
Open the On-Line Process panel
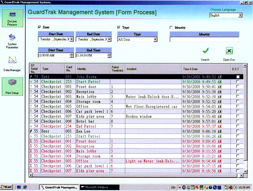click(x=12, y=18)
